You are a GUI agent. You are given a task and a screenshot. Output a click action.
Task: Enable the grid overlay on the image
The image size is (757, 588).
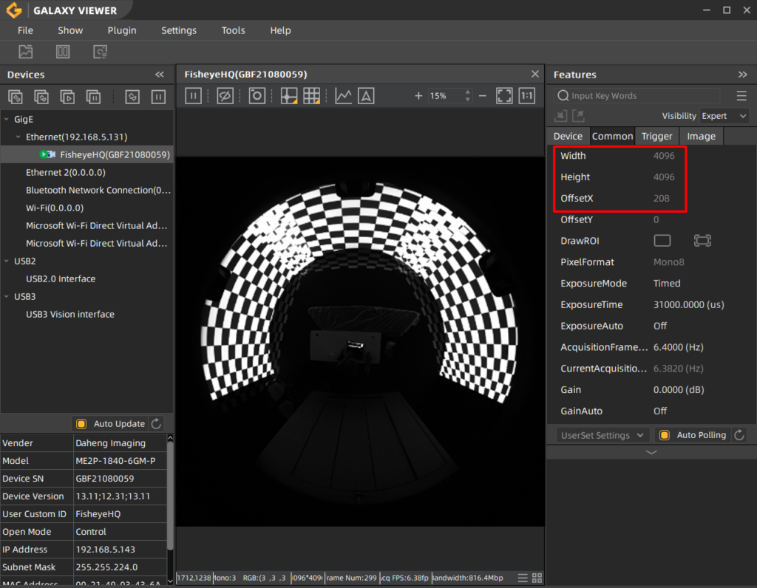pyautogui.click(x=310, y=95)
